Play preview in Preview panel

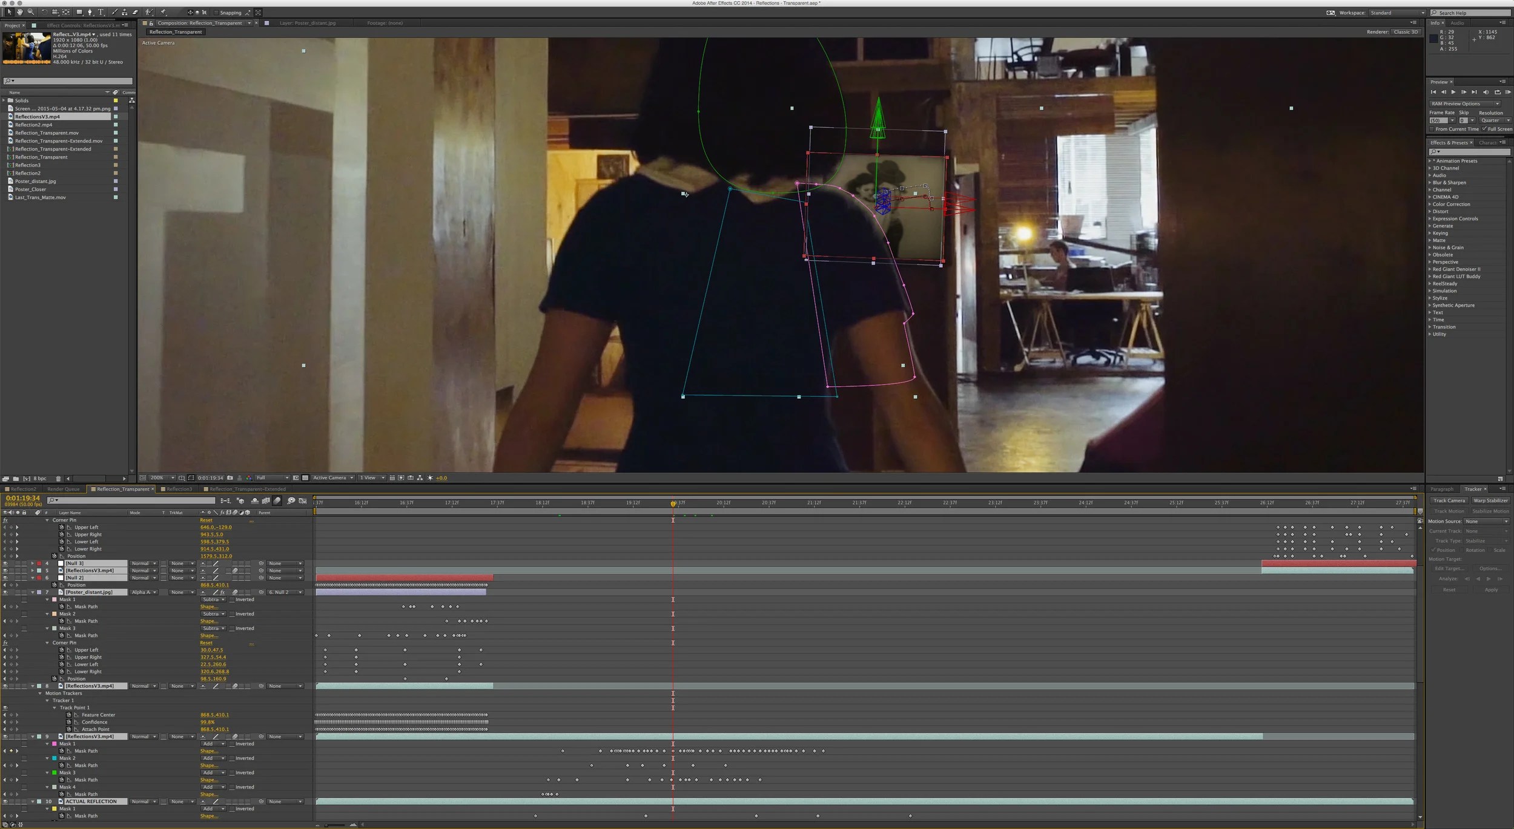click(x=1453, y=92)
